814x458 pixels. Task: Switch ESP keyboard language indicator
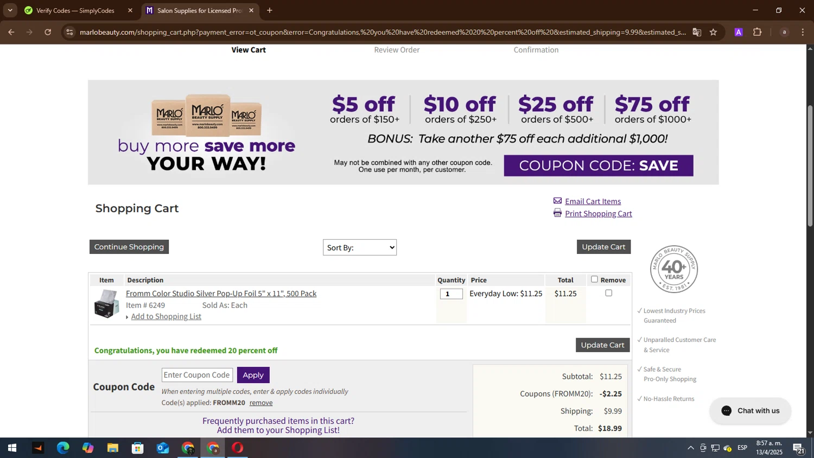click(742, 448)
